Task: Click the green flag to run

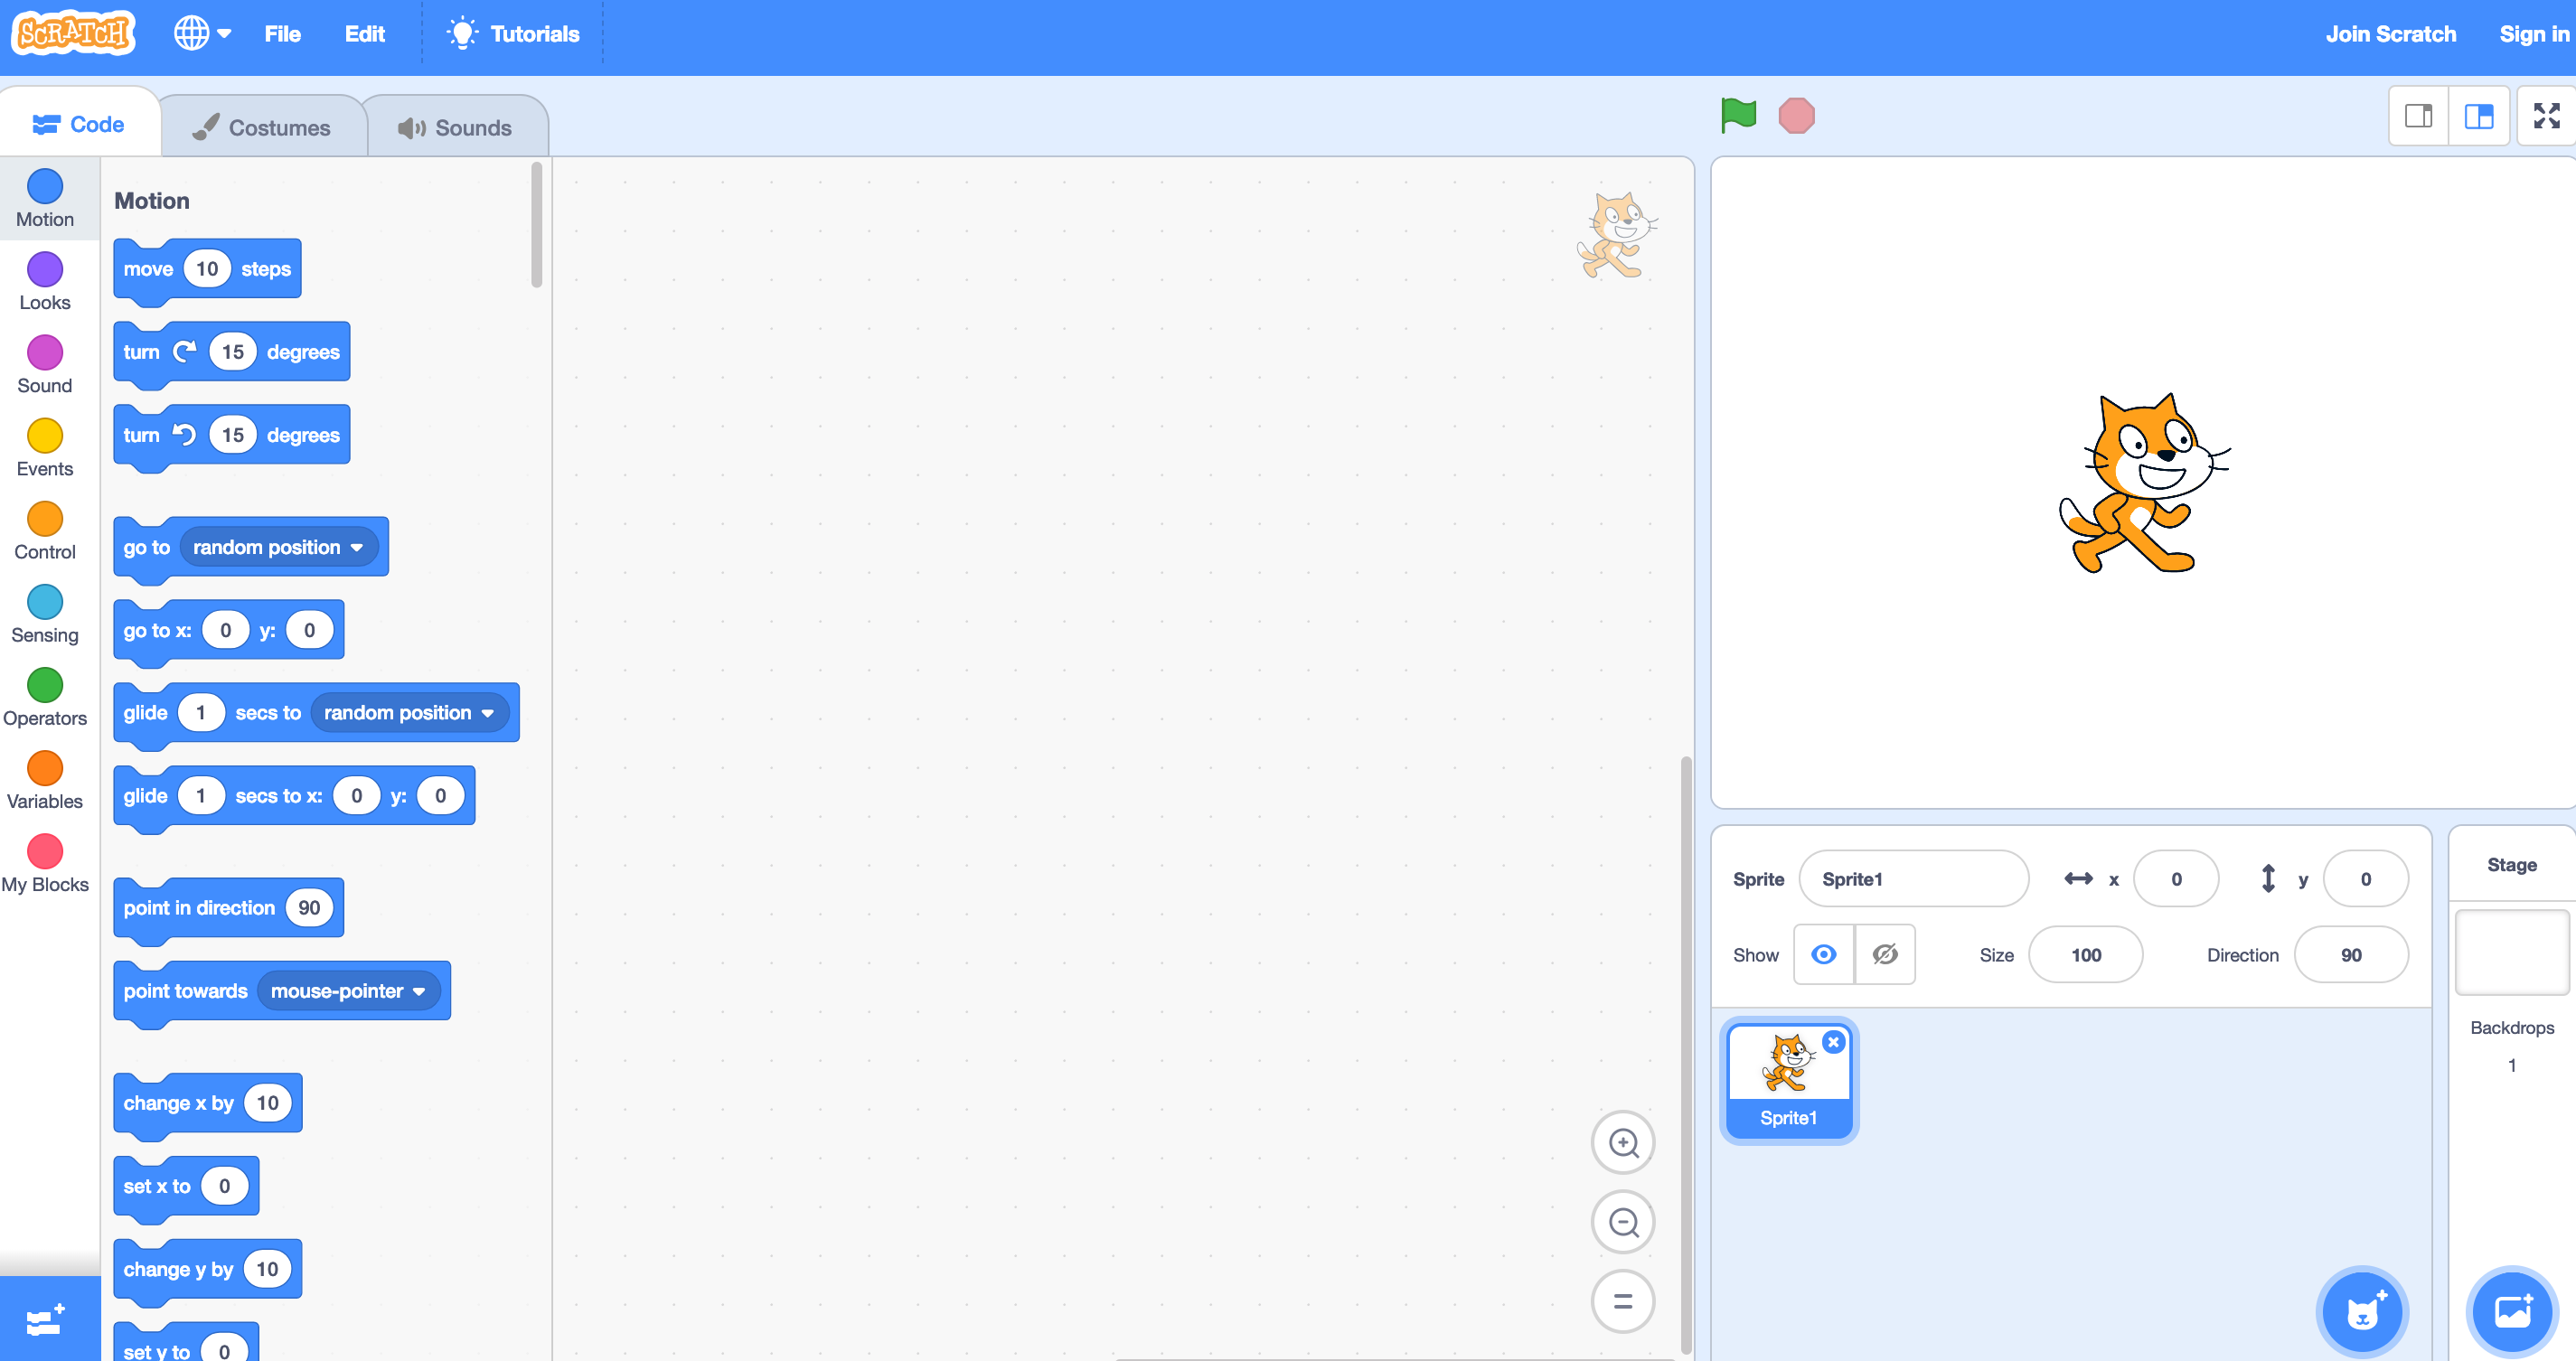Action: coord(1738,115)
